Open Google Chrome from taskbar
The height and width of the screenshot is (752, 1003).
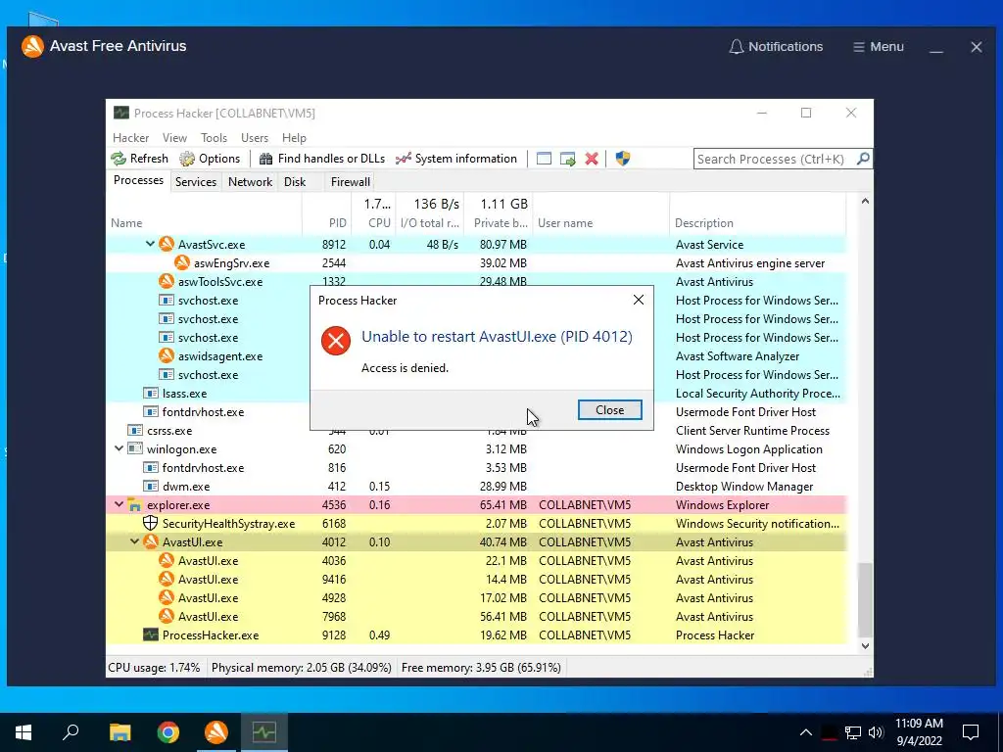pyautogui.click(x=167, y=732)
